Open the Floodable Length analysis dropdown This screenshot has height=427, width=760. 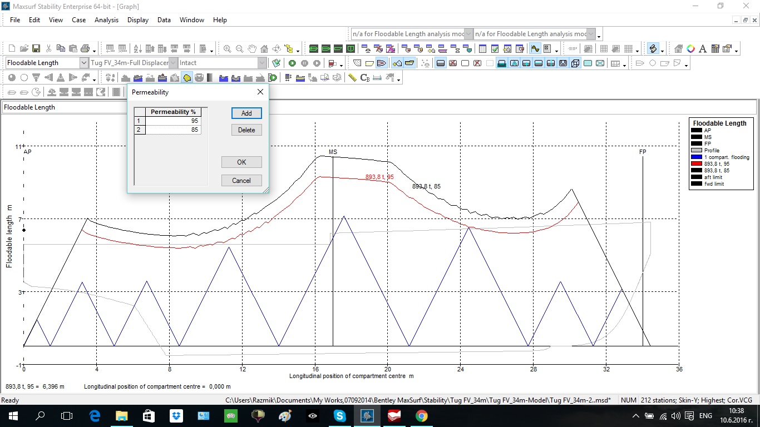[84, 63]
